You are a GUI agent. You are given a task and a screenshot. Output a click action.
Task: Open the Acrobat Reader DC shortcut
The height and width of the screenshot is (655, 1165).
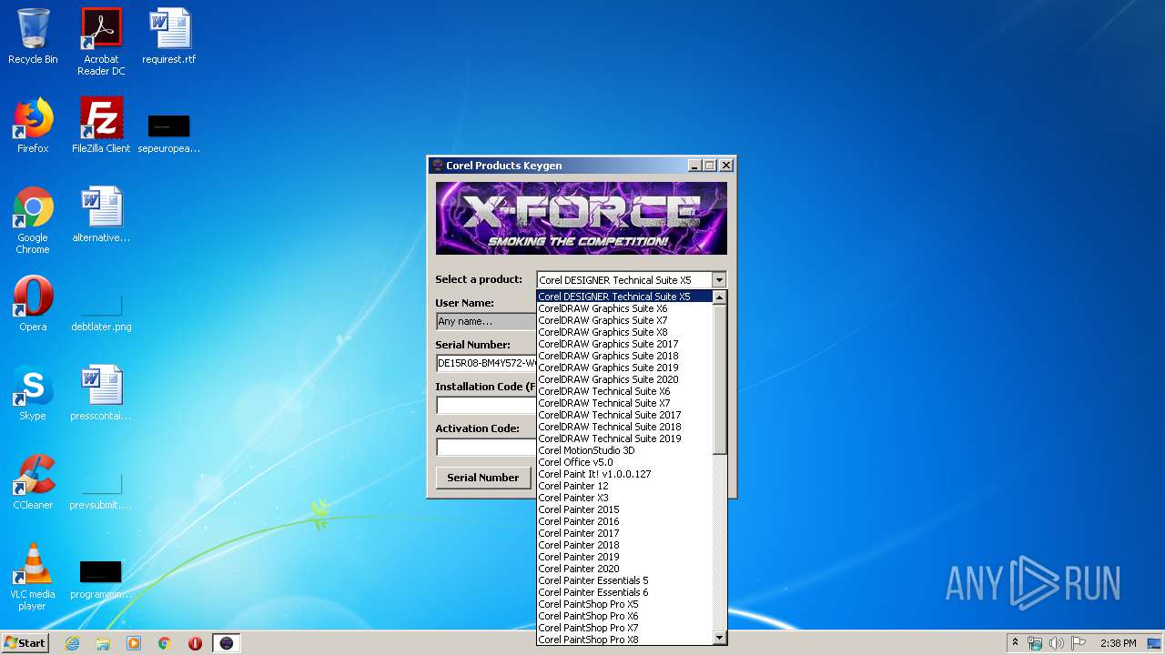pyautogui.click(x=101, y=41)
